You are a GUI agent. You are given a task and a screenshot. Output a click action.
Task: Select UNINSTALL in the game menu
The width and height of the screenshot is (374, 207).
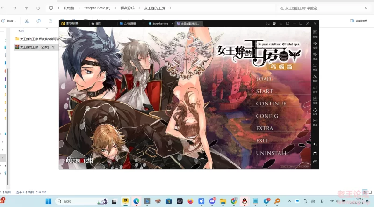pos(272,153)
